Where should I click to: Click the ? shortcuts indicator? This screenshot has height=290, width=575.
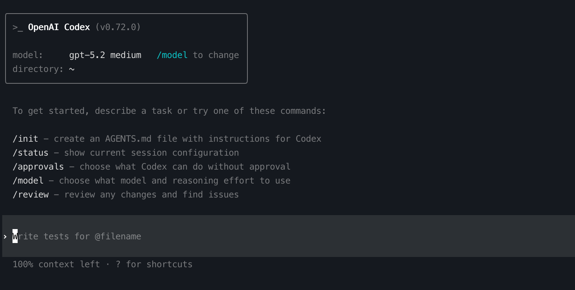pos(117,264)
